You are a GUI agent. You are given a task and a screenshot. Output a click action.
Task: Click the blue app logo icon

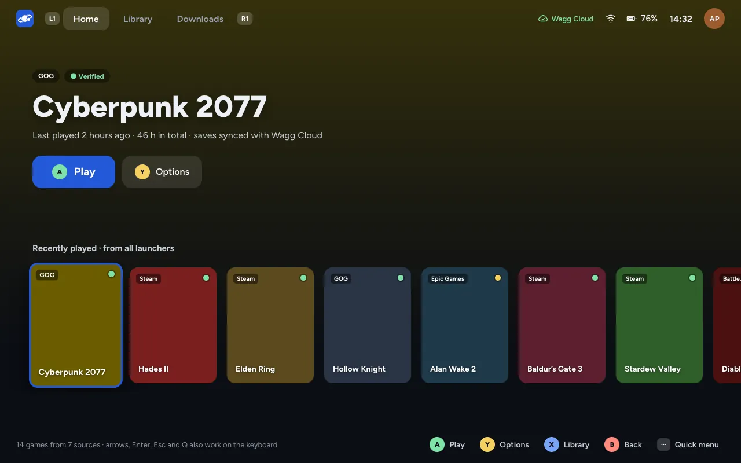[25, 19]
